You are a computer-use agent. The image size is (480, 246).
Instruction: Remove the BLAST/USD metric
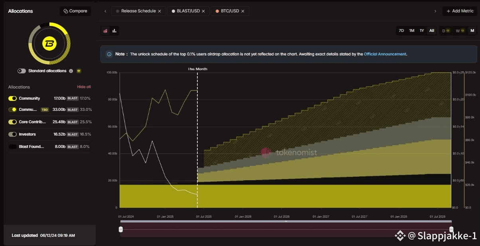203,11
